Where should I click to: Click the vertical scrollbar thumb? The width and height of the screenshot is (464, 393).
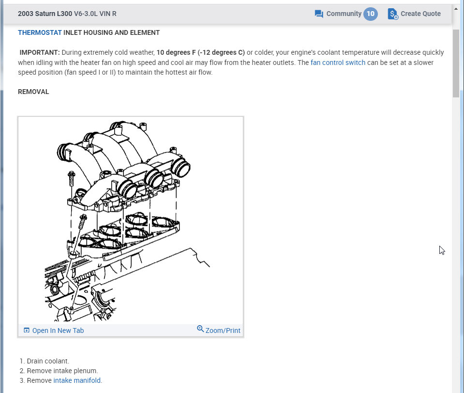tap(456, 63)
